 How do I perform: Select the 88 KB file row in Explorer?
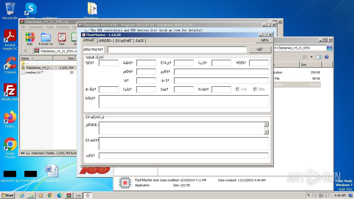point(297,78)
